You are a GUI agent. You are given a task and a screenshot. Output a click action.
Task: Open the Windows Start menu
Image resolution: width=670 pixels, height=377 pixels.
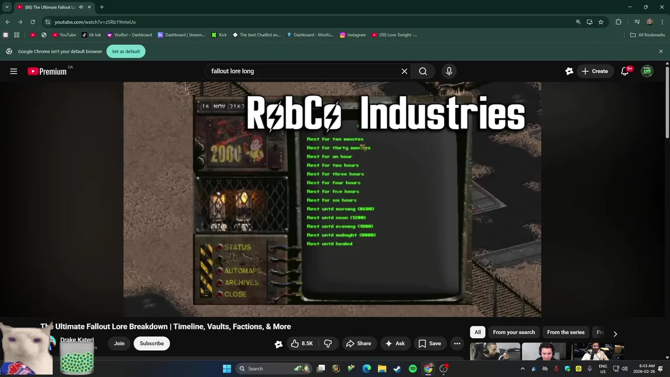click(x=227, y=369)
